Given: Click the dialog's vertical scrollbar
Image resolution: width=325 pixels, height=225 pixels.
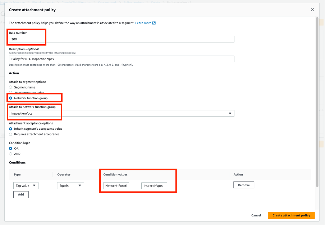Looking at the screenshot, I should 317,102.
